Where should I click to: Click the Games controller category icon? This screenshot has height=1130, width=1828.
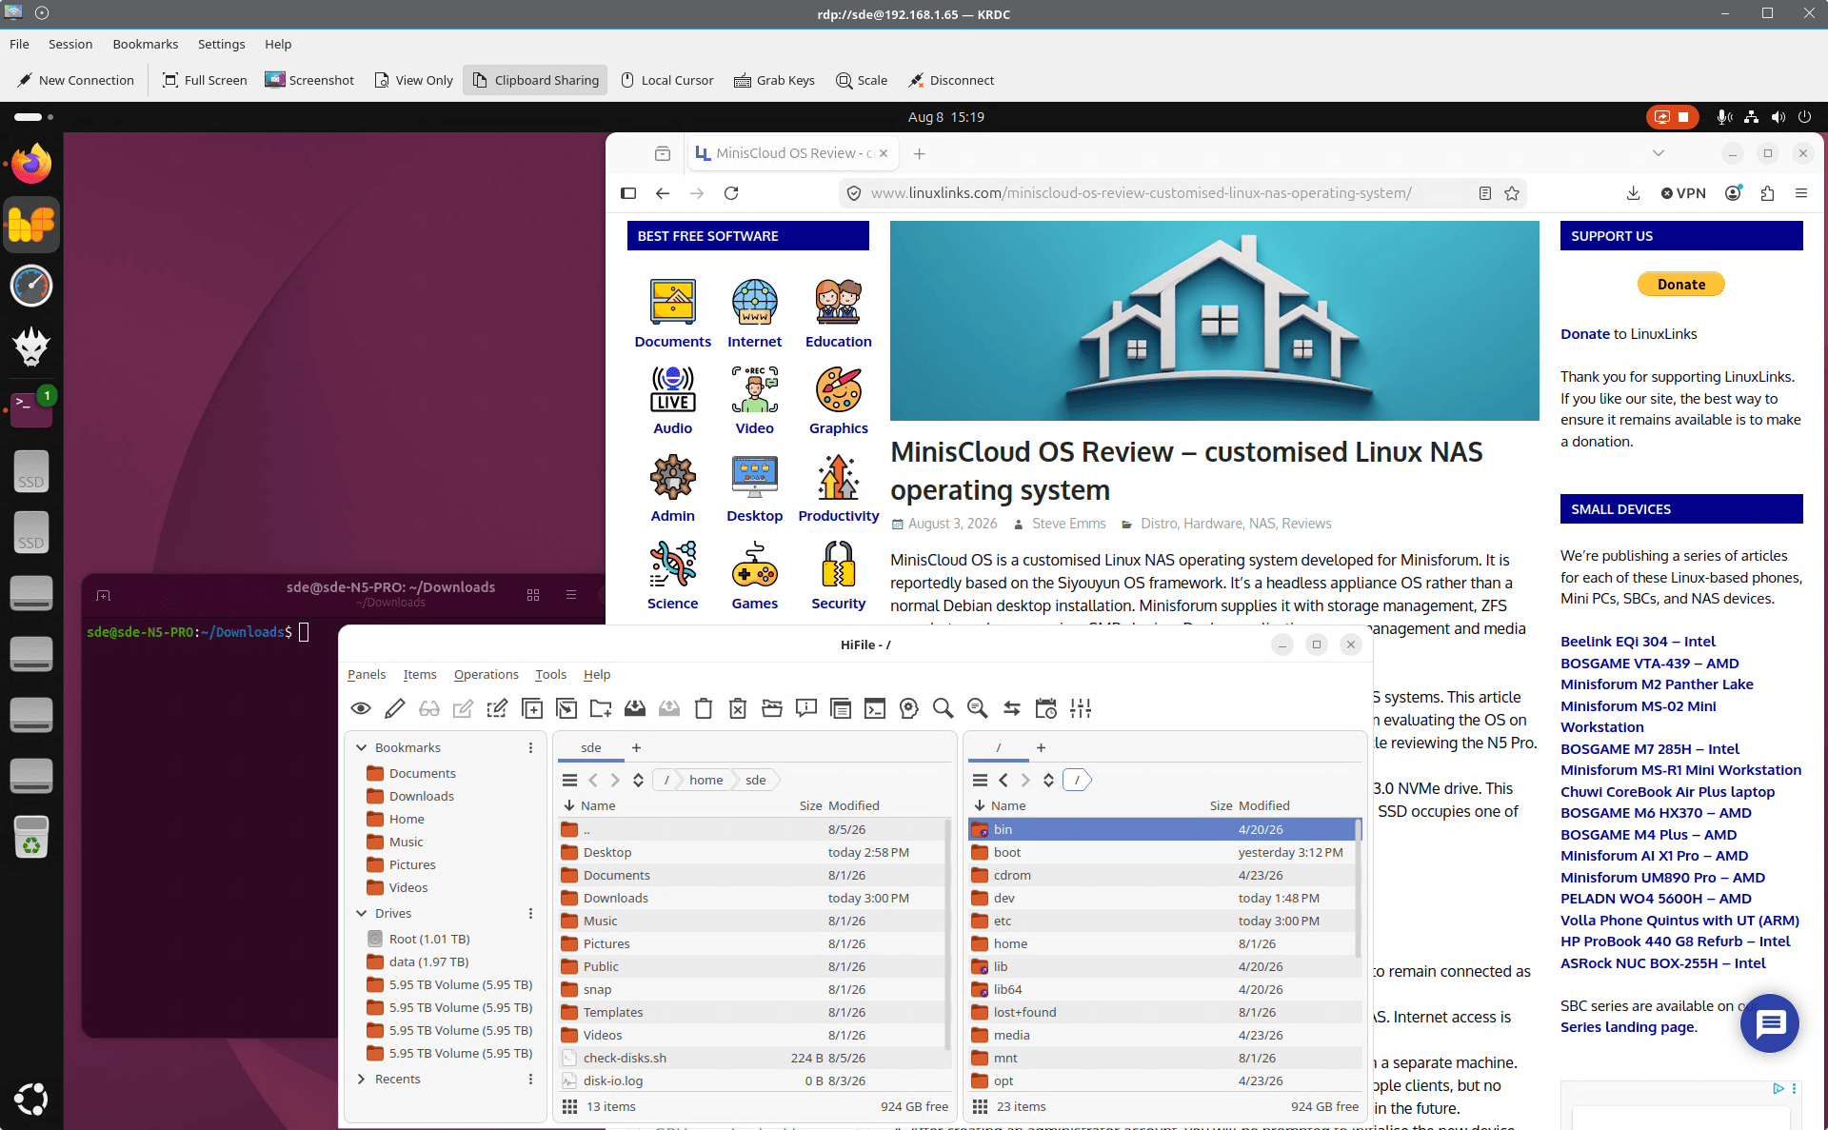[x=754, y=565]
